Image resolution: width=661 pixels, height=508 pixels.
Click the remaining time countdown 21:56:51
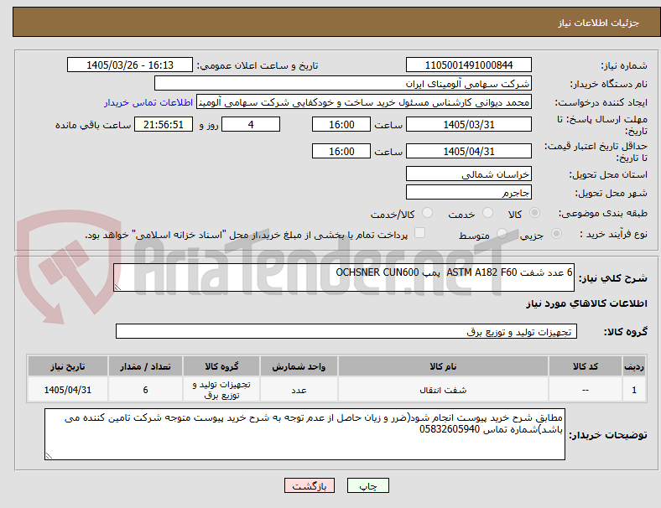pos(164,125)
